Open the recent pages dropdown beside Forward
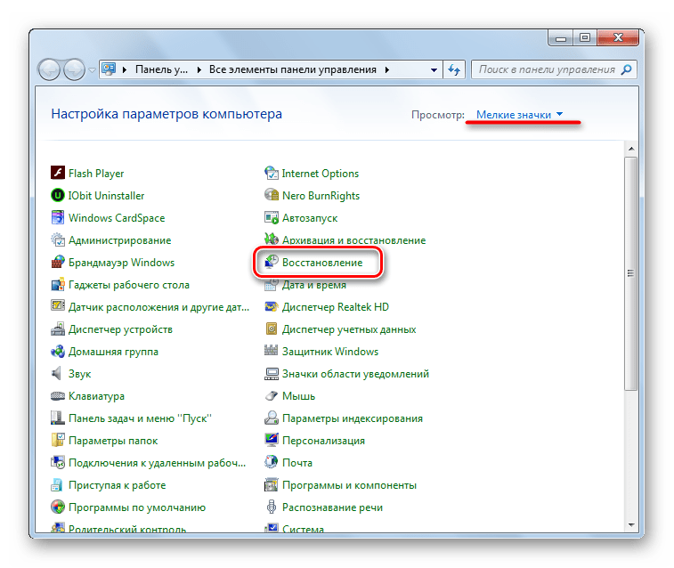The image size is (674, 568). coord(92,69)
